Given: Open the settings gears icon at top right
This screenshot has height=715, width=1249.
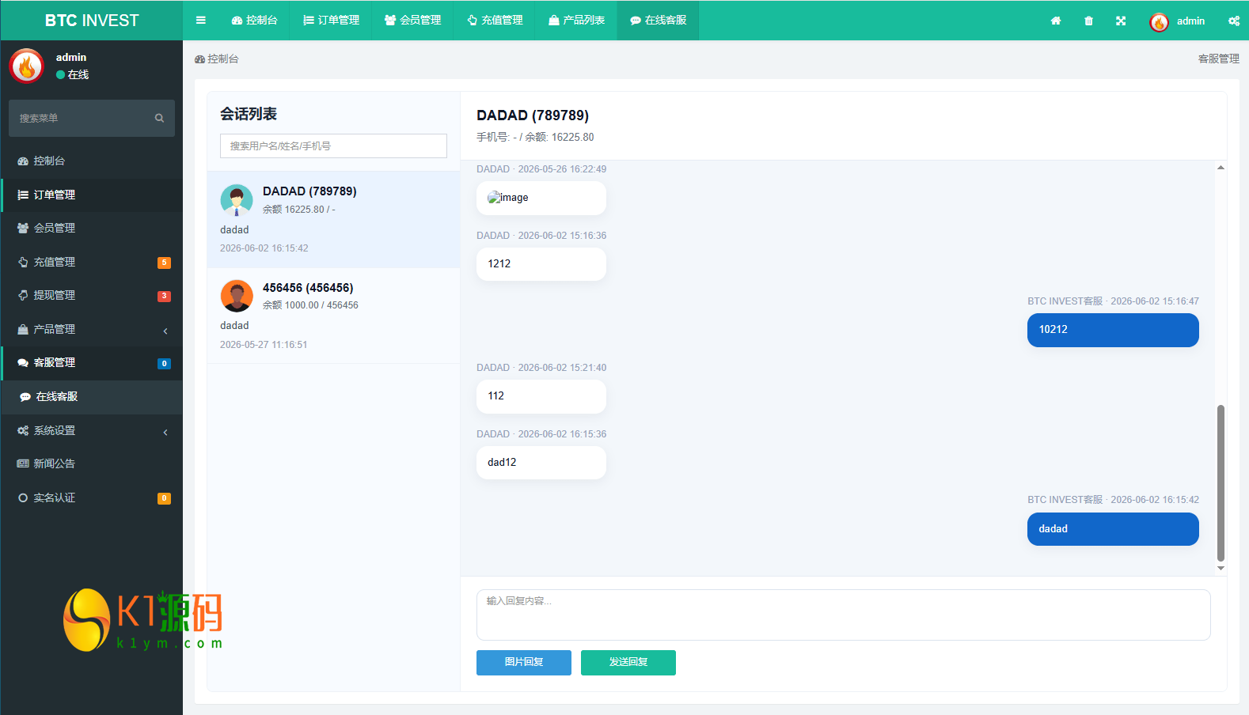Looking at the screenshot, I should tap(1233, 21).
